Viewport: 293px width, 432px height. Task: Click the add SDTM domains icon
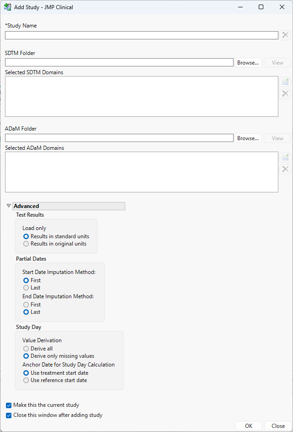pos(285,82)
